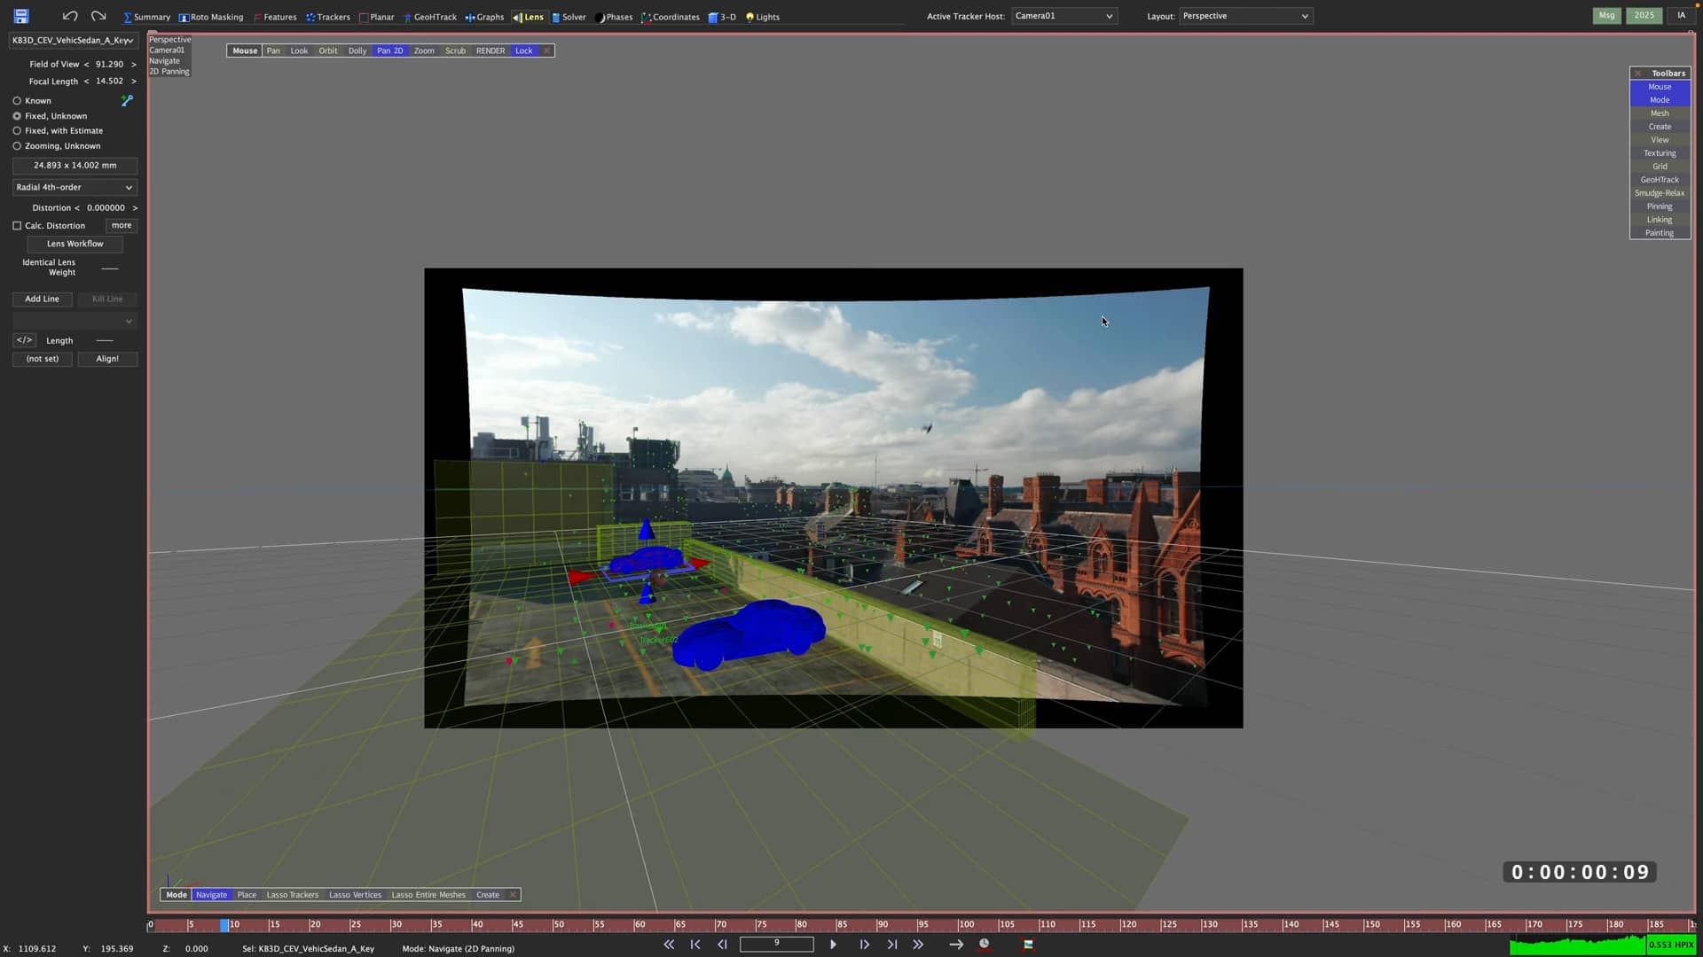Viewport: 1703px width, 957px height.
Task: Increase Field of View with right arrow
Action: coord(134,65)
